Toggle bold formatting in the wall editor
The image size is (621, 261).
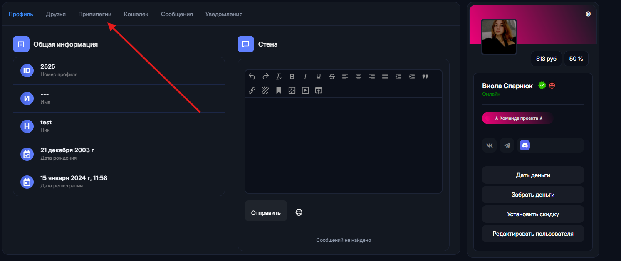click(x=292, y=76)
